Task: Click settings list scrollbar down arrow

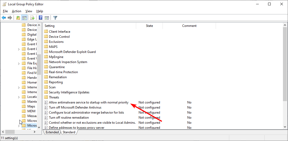Action: pos(285,127)
